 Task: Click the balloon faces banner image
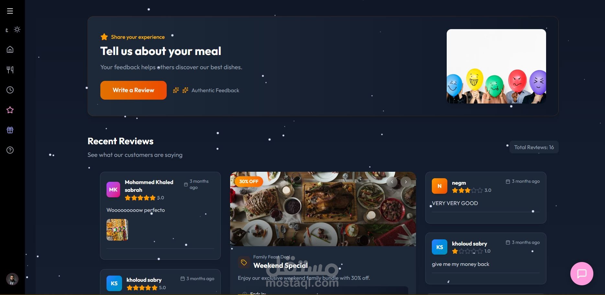click(x=496, y=66)
